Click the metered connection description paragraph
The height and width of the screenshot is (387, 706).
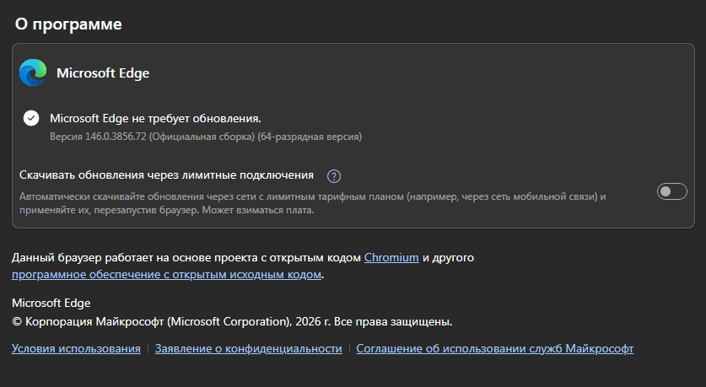312,203
